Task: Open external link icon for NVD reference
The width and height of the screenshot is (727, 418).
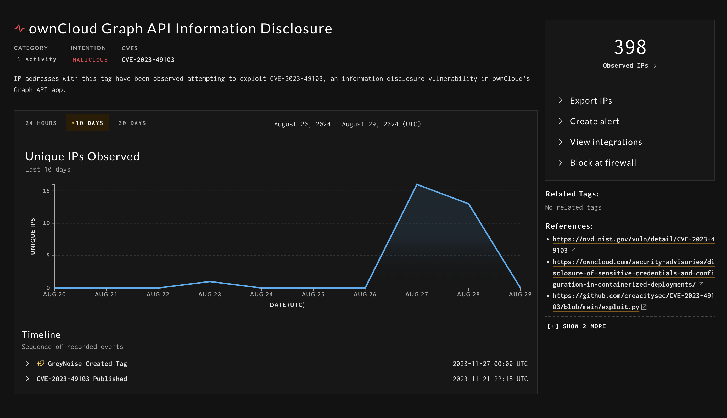Action: click(x=573, y=250)
